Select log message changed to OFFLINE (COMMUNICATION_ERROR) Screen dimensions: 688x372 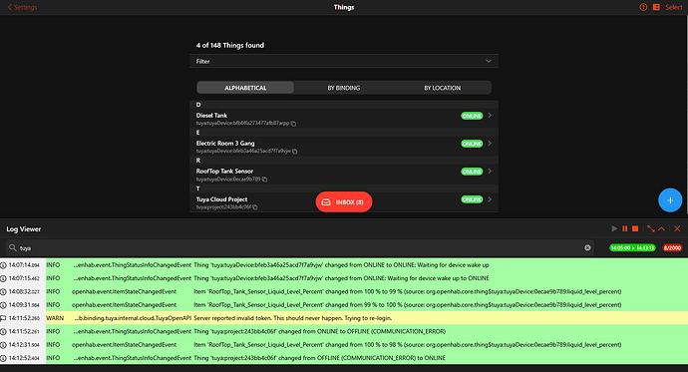(320, 331)
